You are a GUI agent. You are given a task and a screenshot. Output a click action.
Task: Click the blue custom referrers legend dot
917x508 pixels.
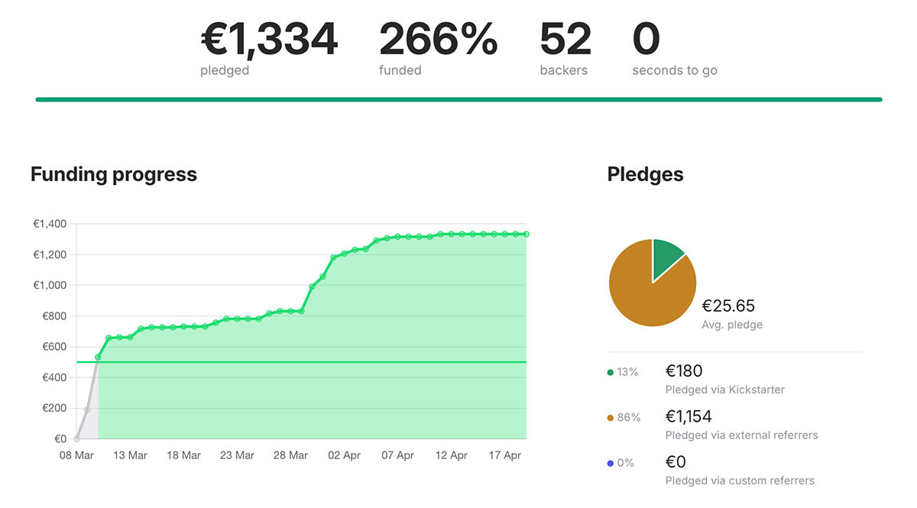[x=610, y=463]
